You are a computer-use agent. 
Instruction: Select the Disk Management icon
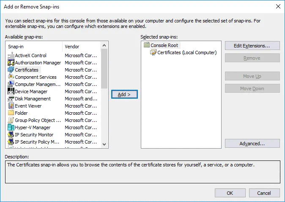(x=11, y=99)
